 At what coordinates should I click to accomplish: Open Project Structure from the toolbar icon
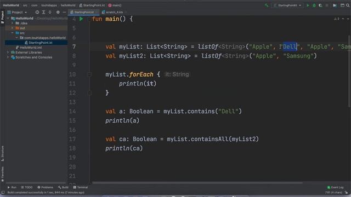(x=335, y=5)
